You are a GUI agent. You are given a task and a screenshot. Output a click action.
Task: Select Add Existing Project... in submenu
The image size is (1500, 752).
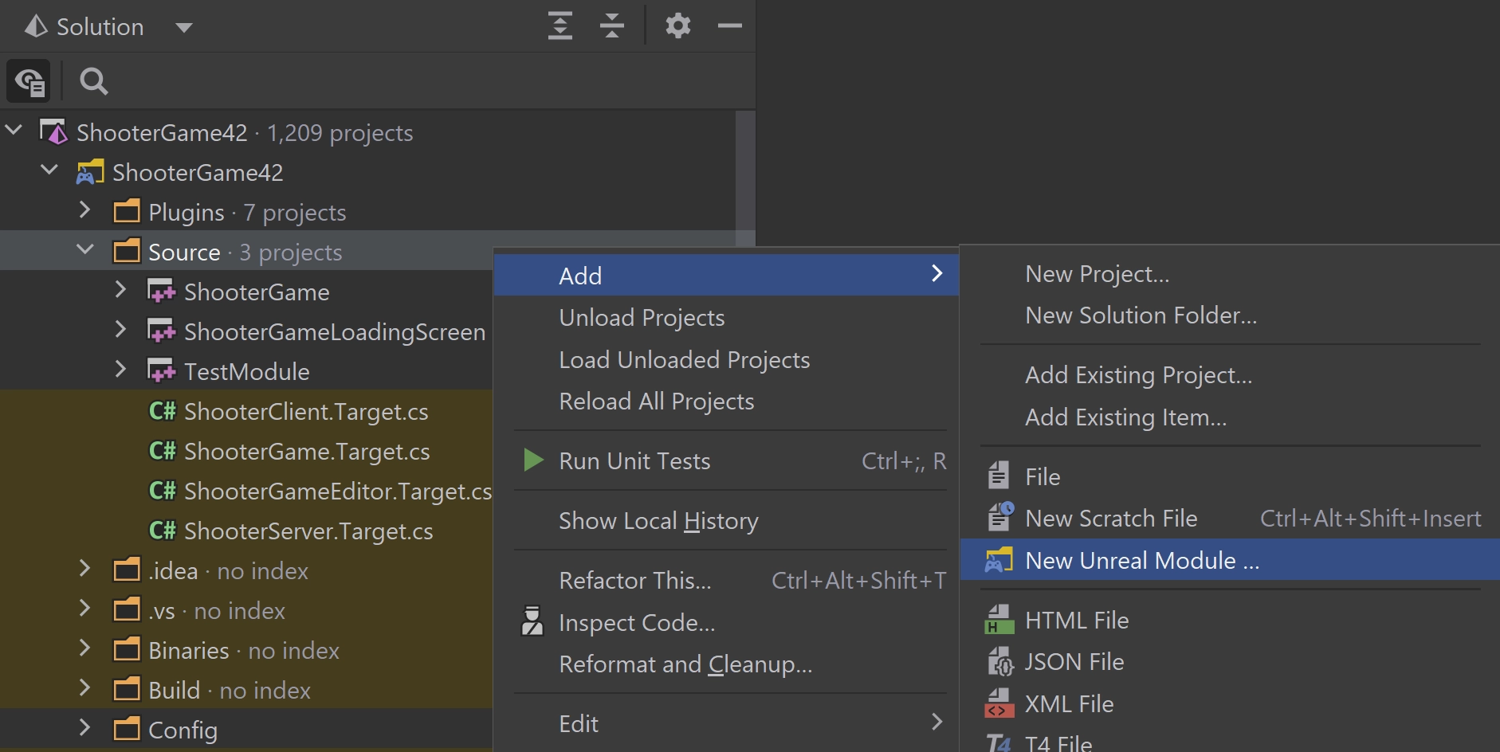1230,374
